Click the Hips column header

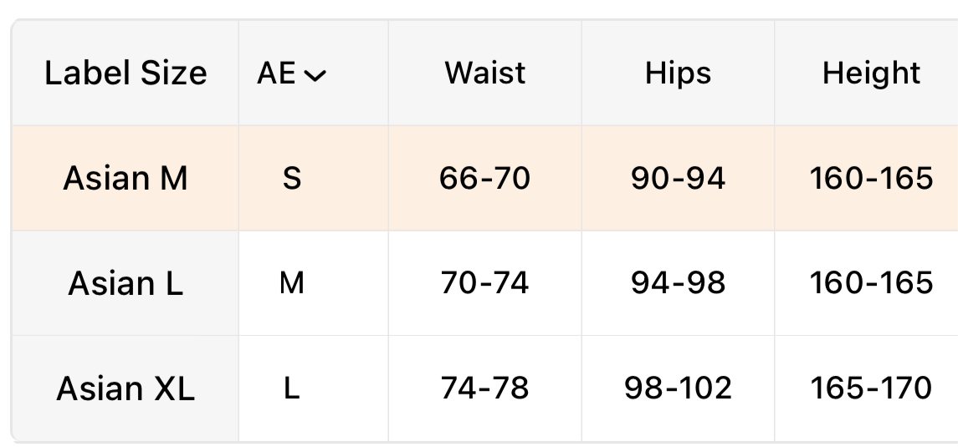tap(678, 74)
